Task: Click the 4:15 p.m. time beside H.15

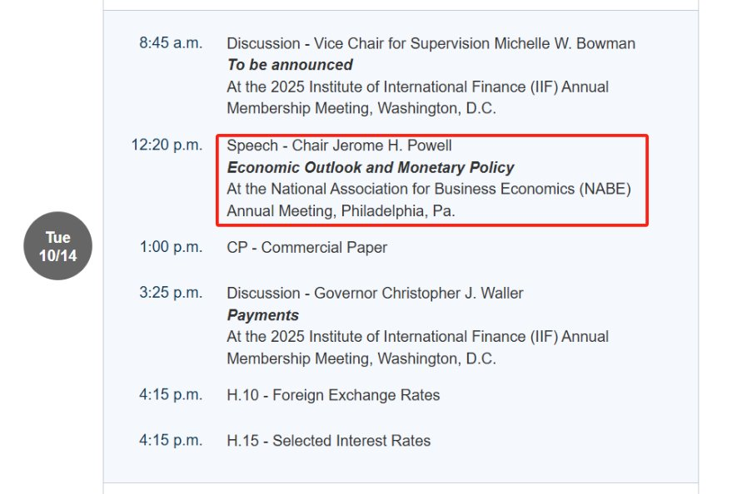Action: (171, 441)
